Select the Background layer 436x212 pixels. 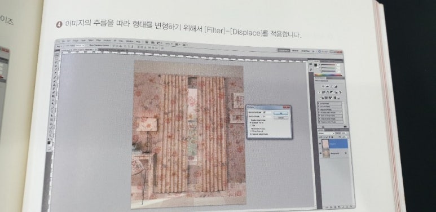coord(334,153)
